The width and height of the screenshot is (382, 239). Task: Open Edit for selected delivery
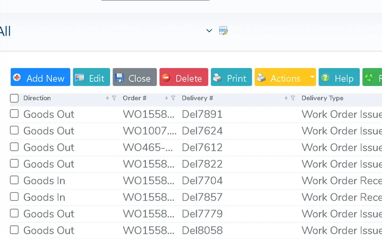pos(91,77)
